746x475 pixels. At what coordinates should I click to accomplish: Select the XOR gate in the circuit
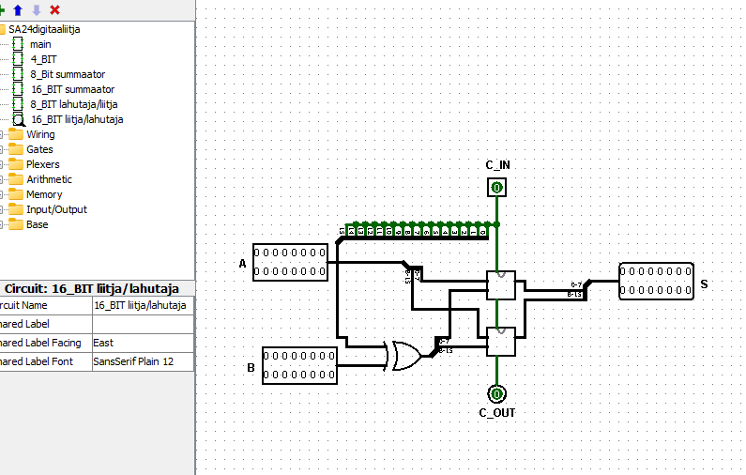(404, 356)
